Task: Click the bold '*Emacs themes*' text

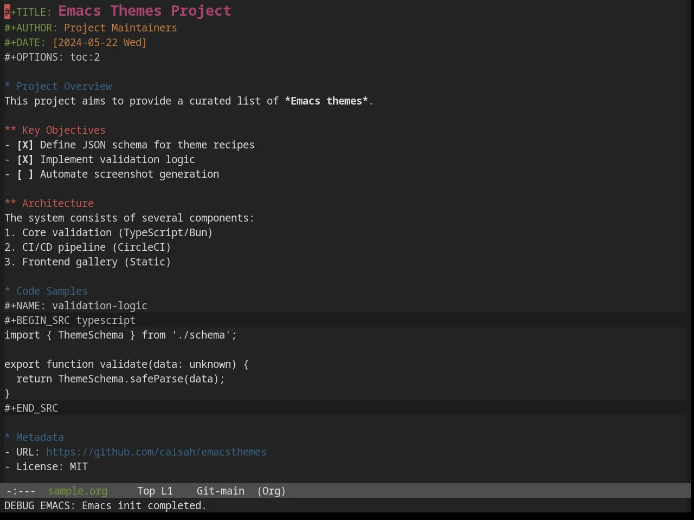Action: [x=326, y=101]
